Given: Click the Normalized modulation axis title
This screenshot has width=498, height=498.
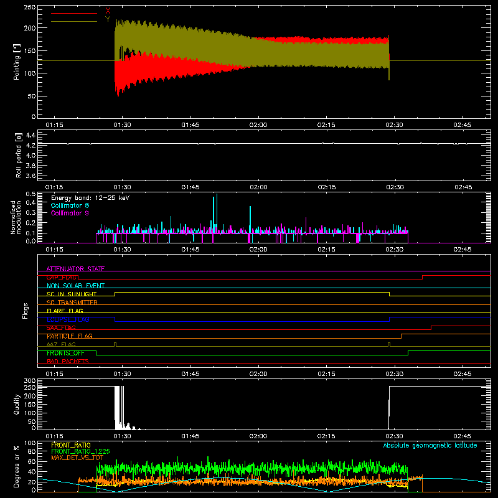Looking at the screenshot, I should pos(16,217).
